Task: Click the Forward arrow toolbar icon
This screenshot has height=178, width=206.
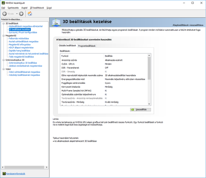Action: click(x=21, y=14)
